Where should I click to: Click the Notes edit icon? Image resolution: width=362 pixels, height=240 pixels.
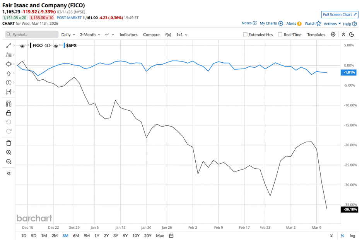pyautogui.click(x=254, y=23)
